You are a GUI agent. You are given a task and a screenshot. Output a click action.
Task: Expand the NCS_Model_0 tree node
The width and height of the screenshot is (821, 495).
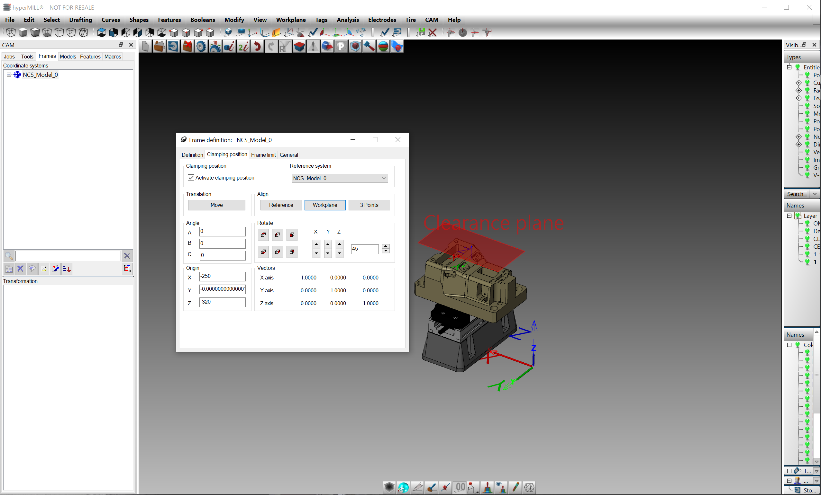(9, 75)
